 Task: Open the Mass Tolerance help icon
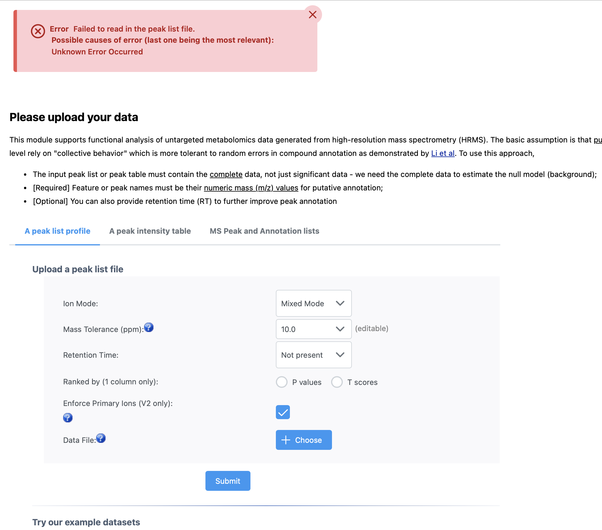[x=149, y=327]
